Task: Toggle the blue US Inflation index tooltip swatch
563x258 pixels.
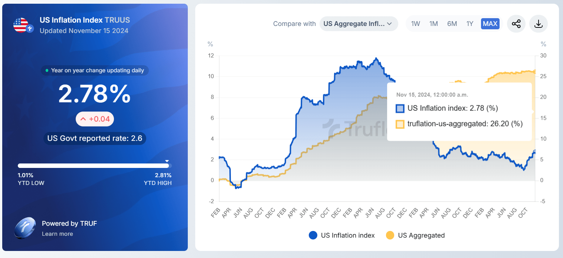Action: click(x=400, y=108)
